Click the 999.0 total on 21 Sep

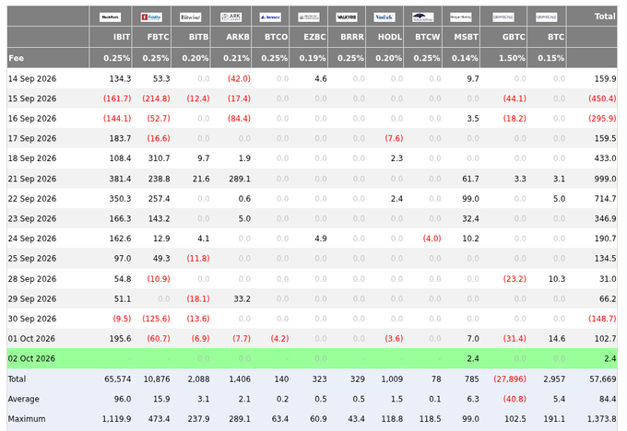(605, 179)
